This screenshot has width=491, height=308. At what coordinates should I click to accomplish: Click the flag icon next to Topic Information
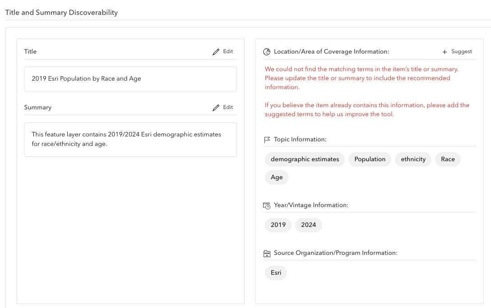coord(267,139)
